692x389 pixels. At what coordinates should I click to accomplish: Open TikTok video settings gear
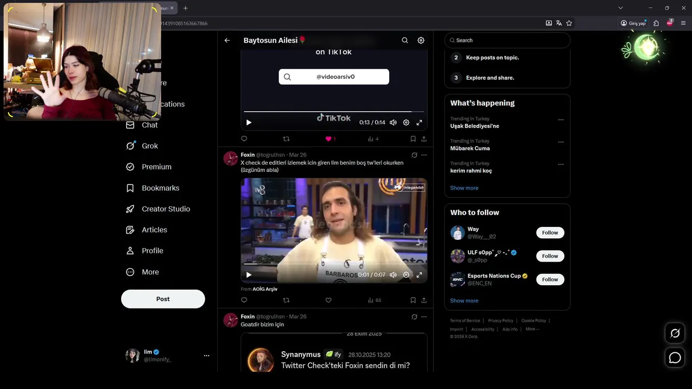point(406,123)
